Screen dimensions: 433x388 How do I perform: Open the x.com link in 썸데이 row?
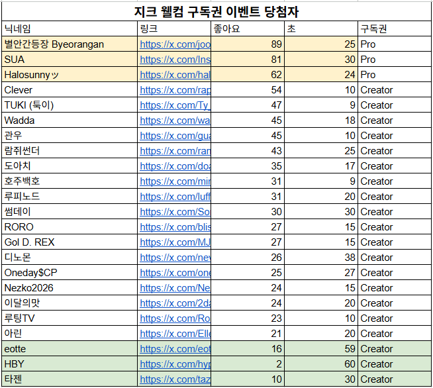(x=175, y=211)
